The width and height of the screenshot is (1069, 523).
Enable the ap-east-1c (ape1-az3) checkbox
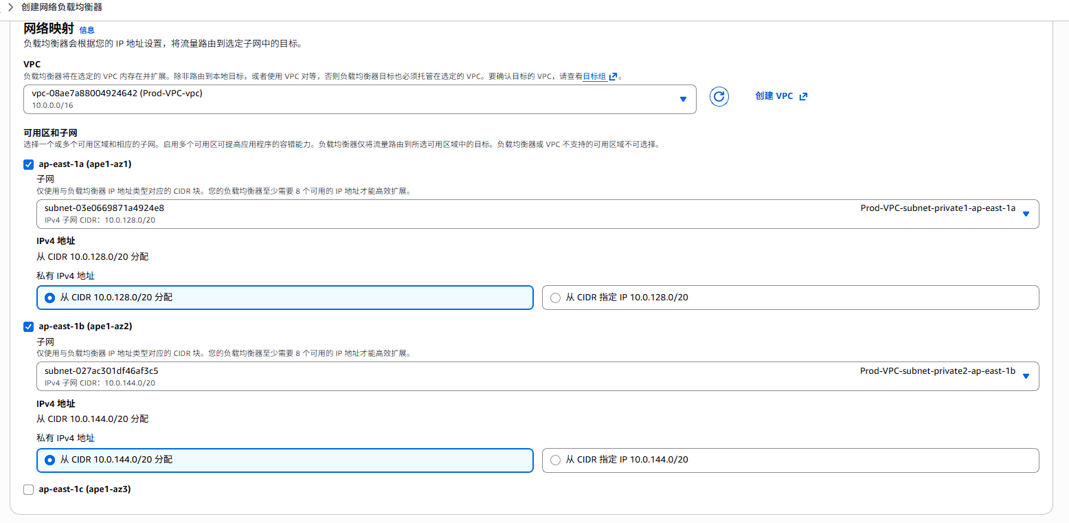pos(28,490)
